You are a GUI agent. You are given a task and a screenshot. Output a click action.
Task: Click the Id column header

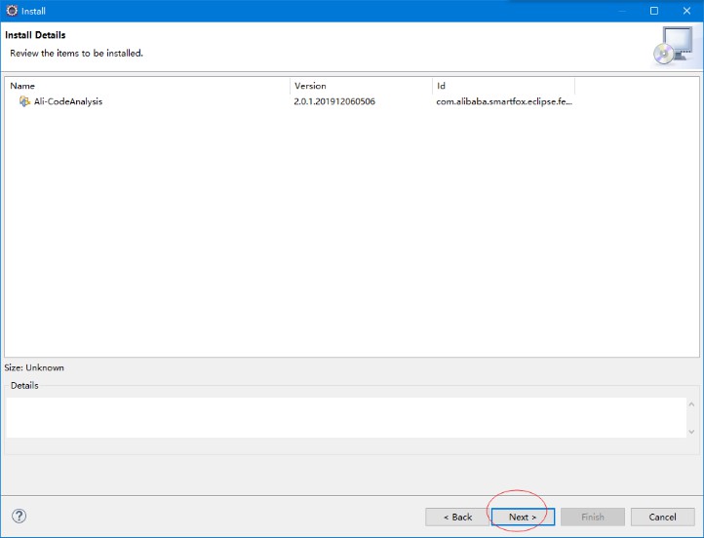point(503,86)
